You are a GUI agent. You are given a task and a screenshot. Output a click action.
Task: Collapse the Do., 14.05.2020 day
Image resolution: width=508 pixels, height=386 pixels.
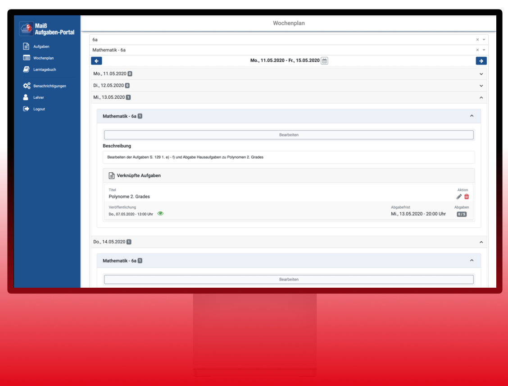[x=481, y=242]
